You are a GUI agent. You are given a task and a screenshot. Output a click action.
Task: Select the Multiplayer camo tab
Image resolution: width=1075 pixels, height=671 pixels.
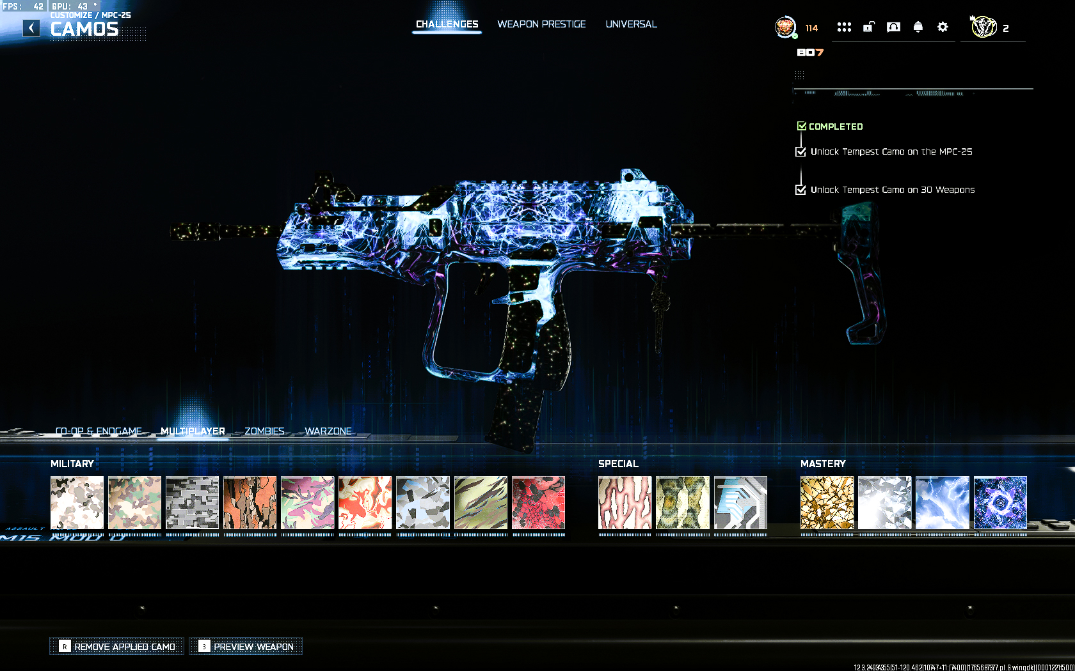pyautogui.click(x=193, y=431)
